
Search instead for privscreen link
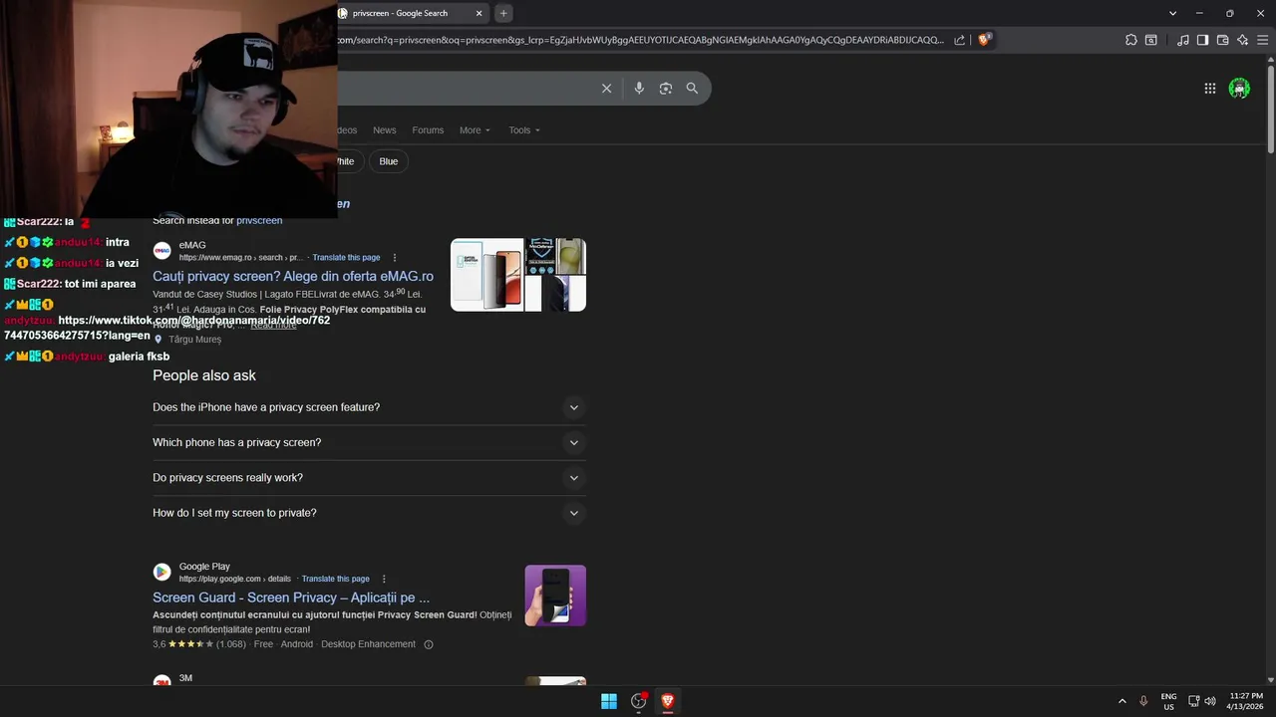259,220
